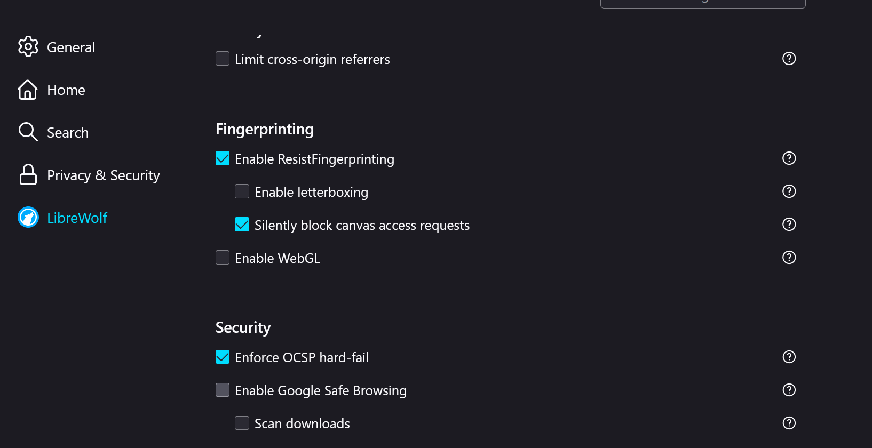Screen dimensions: 872x448
Task: Open help for Enable Google Safe Browsing
Action: (x=789, y=390)
